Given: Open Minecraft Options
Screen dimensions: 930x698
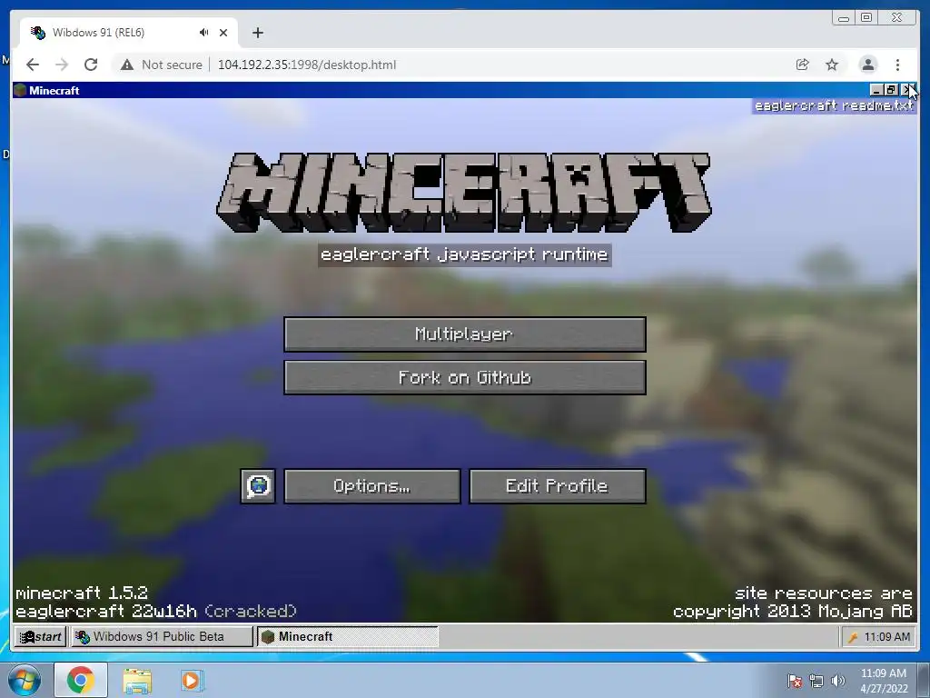Looking at the screenshot, I should tap(371, 486).
